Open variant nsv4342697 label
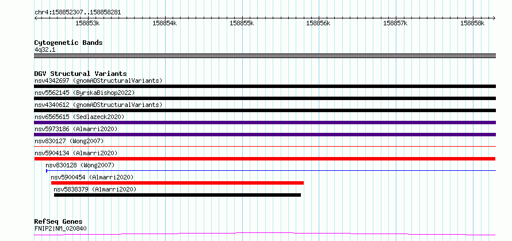 pos(98,81)
